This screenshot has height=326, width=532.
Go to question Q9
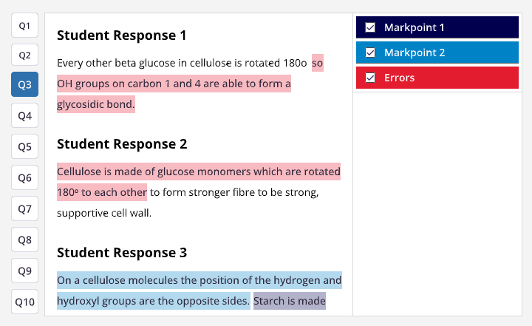[x=24, y=271]
